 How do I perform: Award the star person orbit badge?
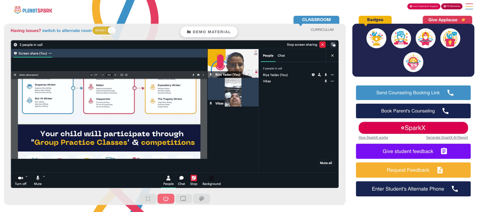(425, 38)
